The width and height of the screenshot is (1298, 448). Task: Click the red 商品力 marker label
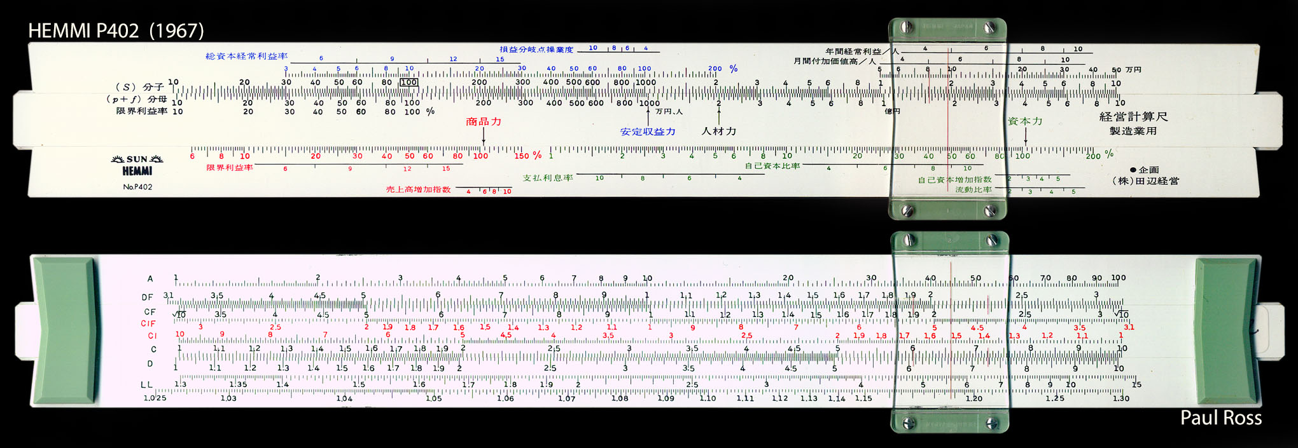(x=484, y=121)
